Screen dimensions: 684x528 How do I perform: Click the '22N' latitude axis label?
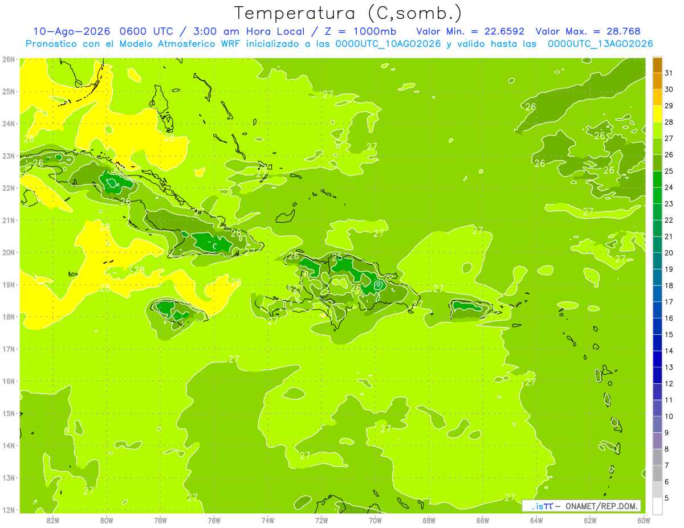(9, 188)
